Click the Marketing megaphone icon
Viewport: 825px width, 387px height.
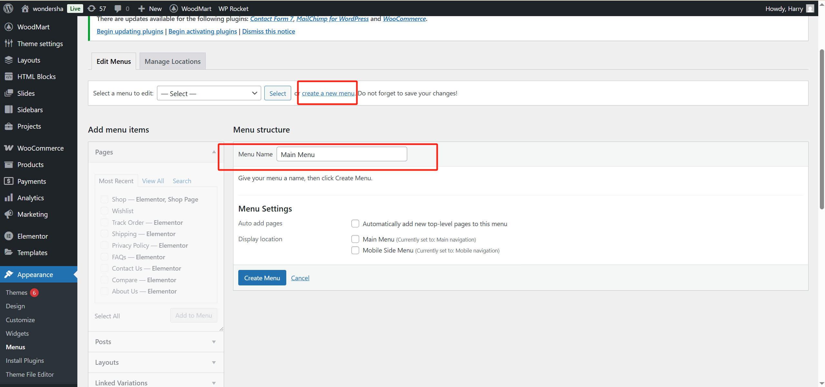coord(9,214)
